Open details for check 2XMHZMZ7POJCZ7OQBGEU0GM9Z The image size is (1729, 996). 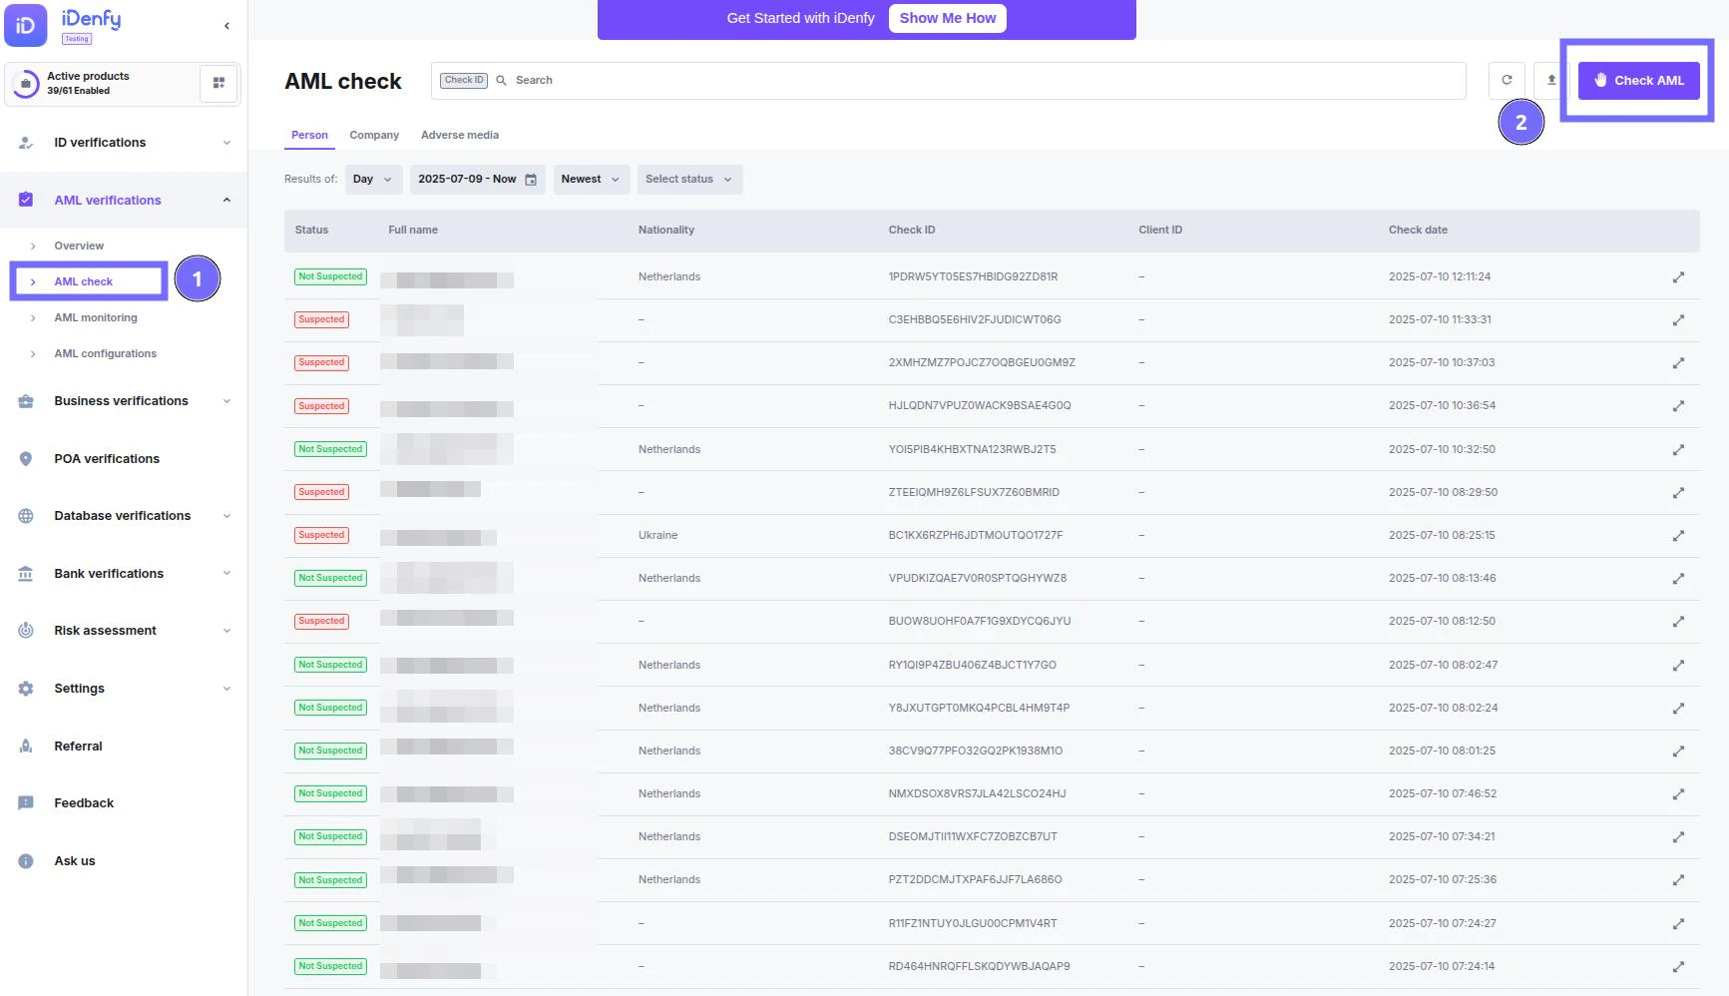point(1678,363)
